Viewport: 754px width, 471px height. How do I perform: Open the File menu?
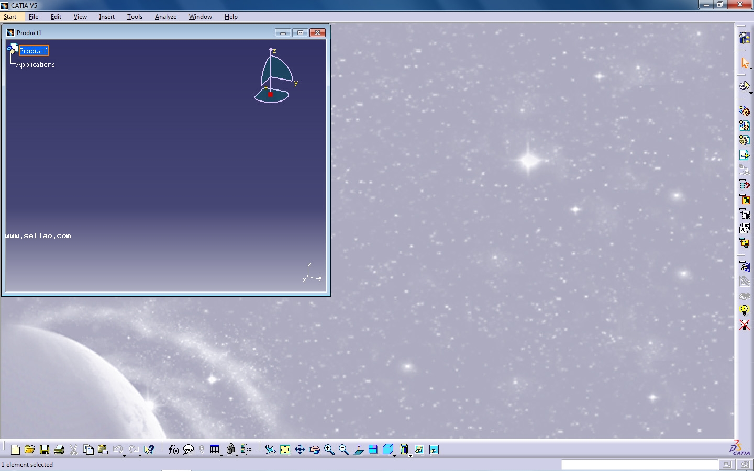click(34, 17)
